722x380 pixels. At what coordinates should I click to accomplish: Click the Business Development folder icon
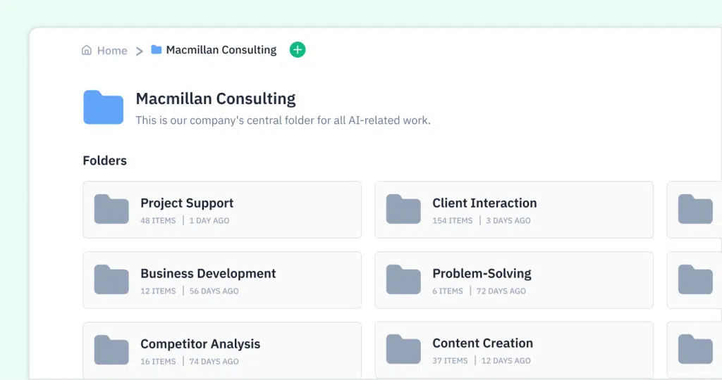111,279
